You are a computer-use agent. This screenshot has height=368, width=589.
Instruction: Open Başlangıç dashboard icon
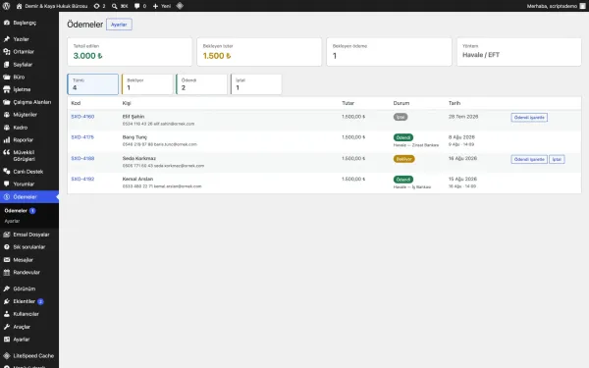7,23
